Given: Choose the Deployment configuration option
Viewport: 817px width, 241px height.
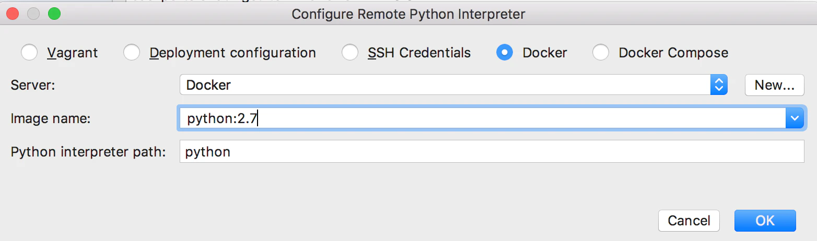Looking at the screenshot, I should (132, 53).
